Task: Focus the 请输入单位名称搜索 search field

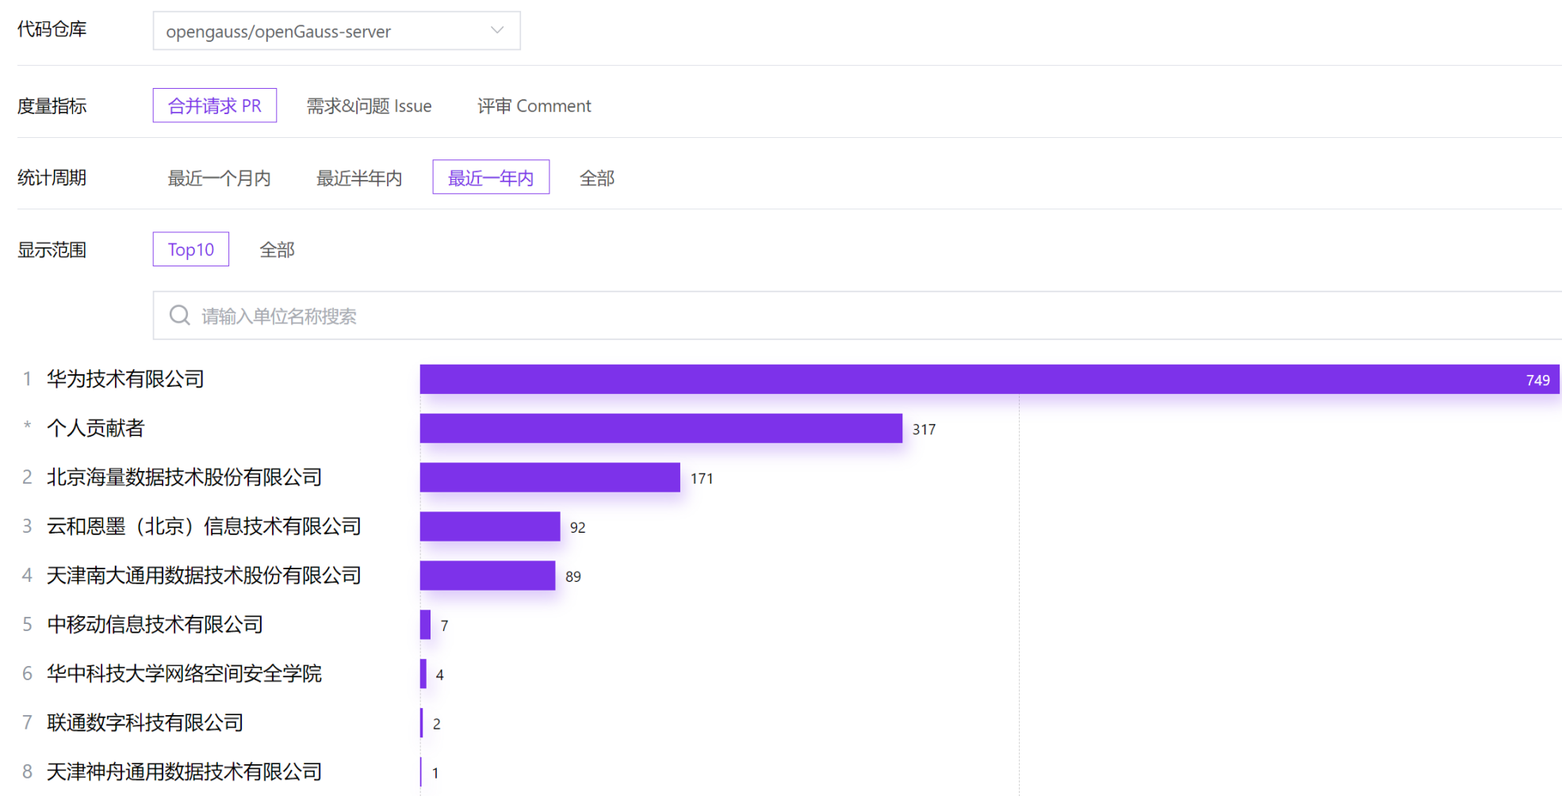Action: [858, 316]
